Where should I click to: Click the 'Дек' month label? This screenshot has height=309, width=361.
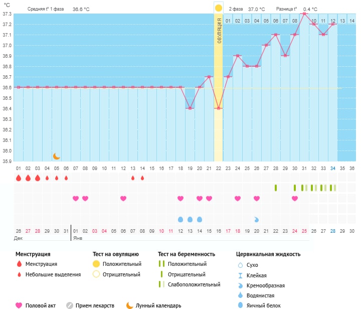click(18, 238)
